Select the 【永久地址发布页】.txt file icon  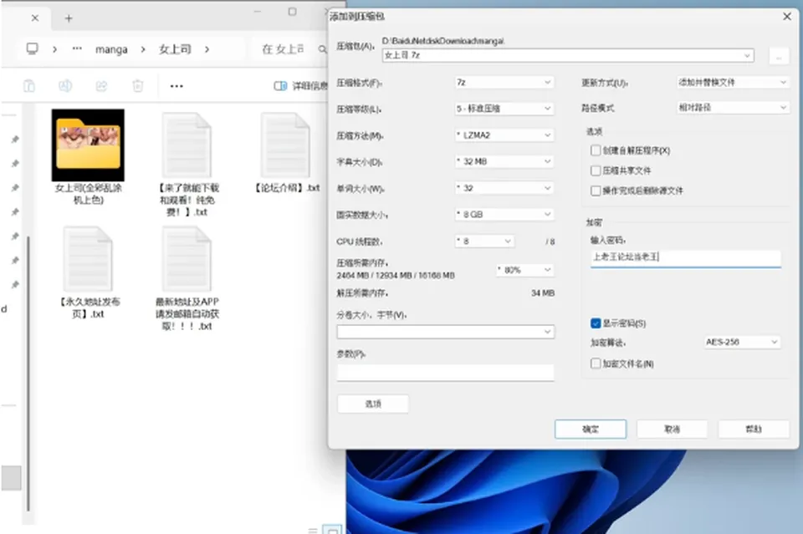tap(88, 259)
